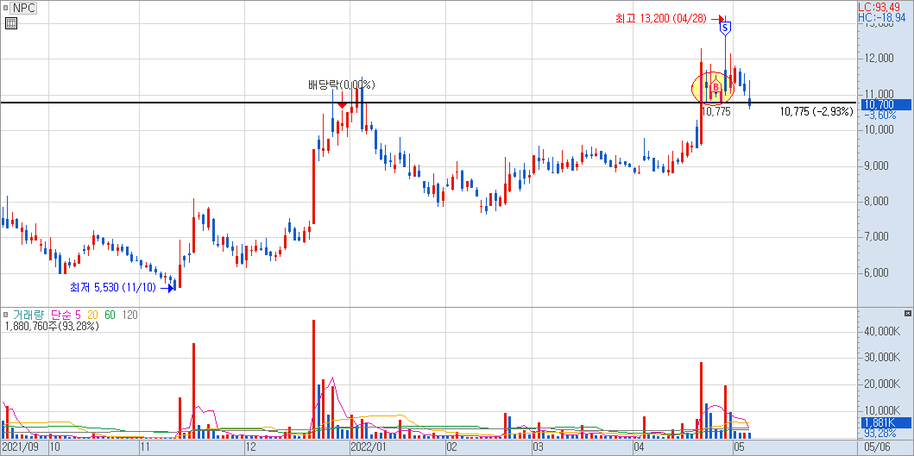Image resolution: width=914 pixels, height=456 pixels.
Task: Click the 최저 5,530 (11/10) label
Action: click(112, 287)
